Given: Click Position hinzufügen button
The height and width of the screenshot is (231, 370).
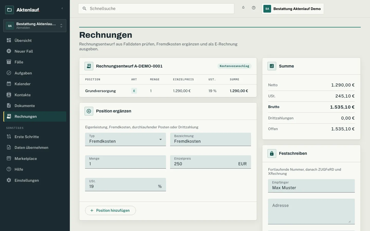Looking at the screenshot, I should point(110,210).
